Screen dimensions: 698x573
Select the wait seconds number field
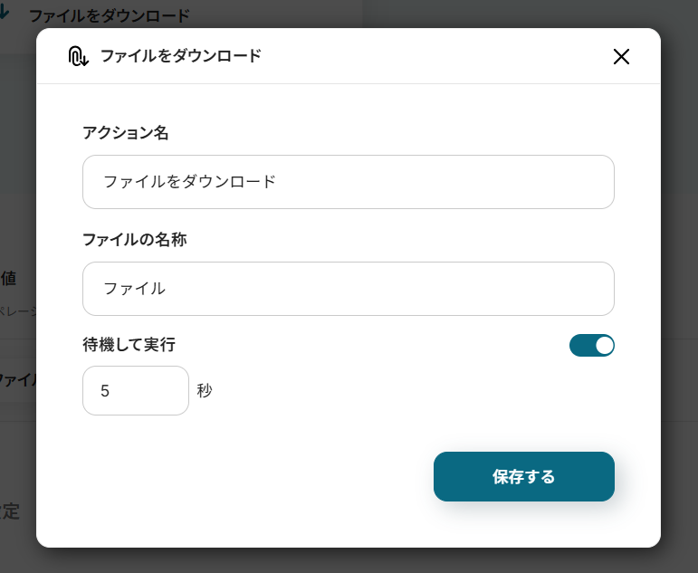(136, 391)
